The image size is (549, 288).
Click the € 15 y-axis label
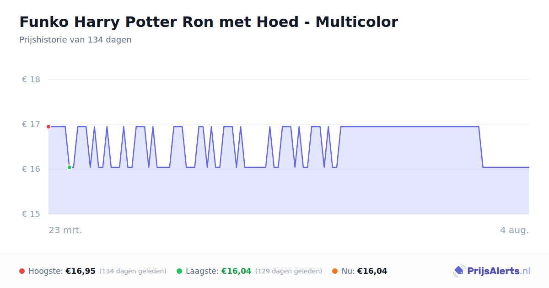[x=31, y=214]
